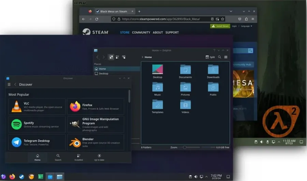307x181 pixels.
Task: Click the 7:02 PM clock
Action: 216,177
